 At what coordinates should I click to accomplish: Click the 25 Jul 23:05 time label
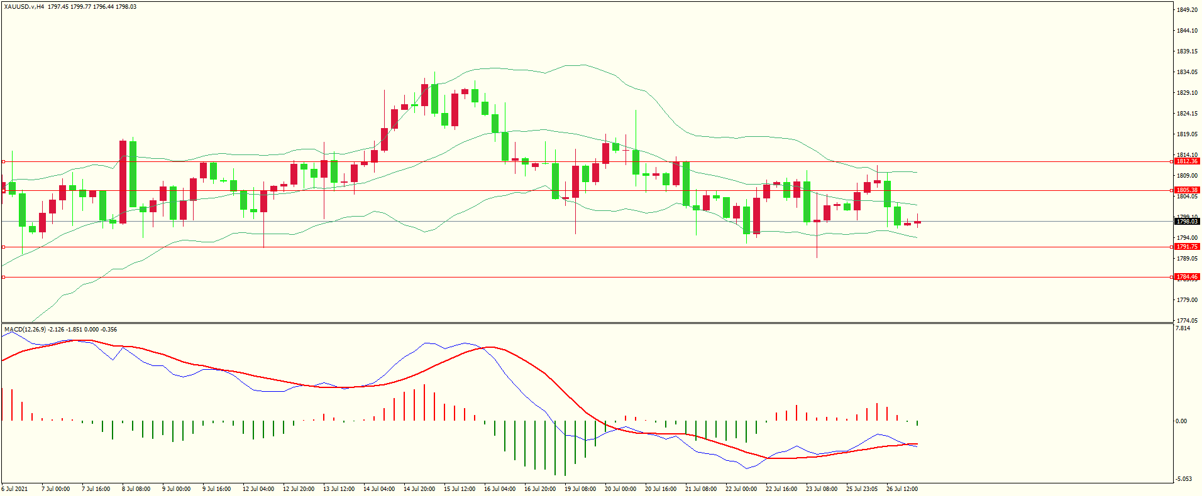pos(862,489)
